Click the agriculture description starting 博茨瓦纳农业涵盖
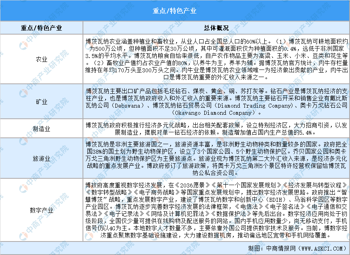 click(216, 59)
